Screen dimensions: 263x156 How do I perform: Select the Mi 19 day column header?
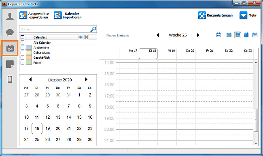point(167,53)
